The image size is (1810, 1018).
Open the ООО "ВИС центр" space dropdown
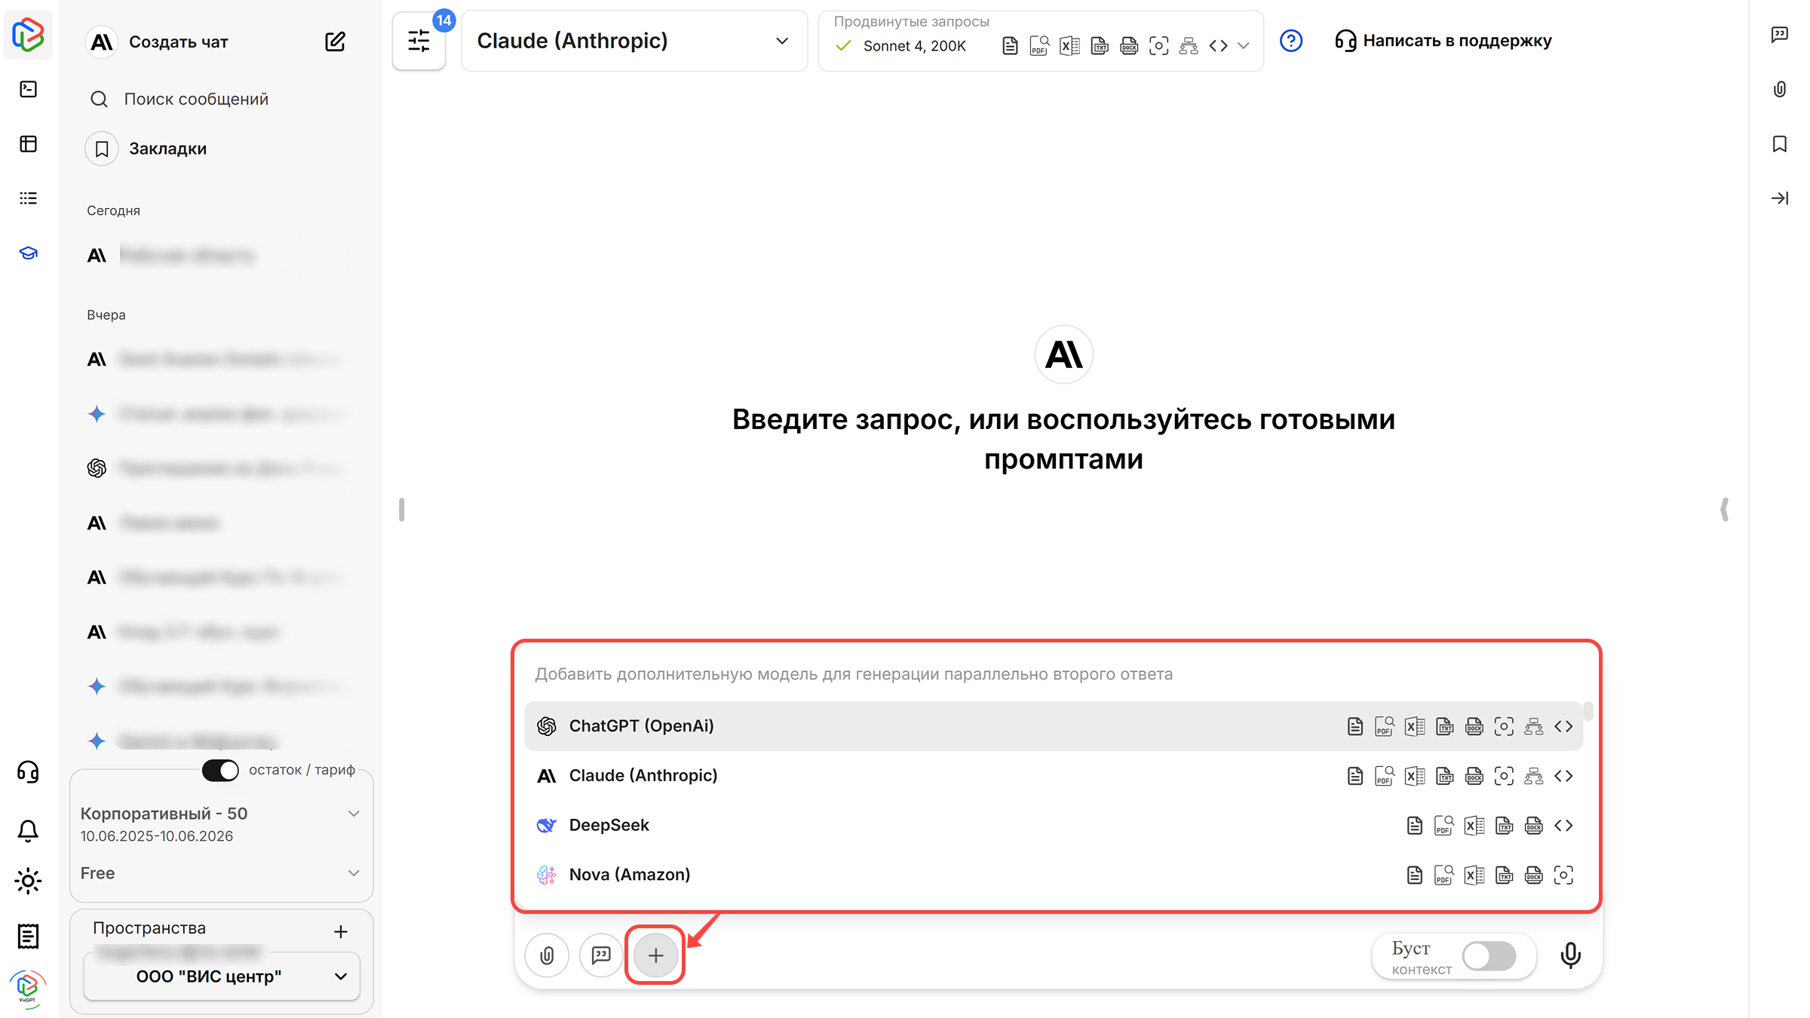coord(222,977)
